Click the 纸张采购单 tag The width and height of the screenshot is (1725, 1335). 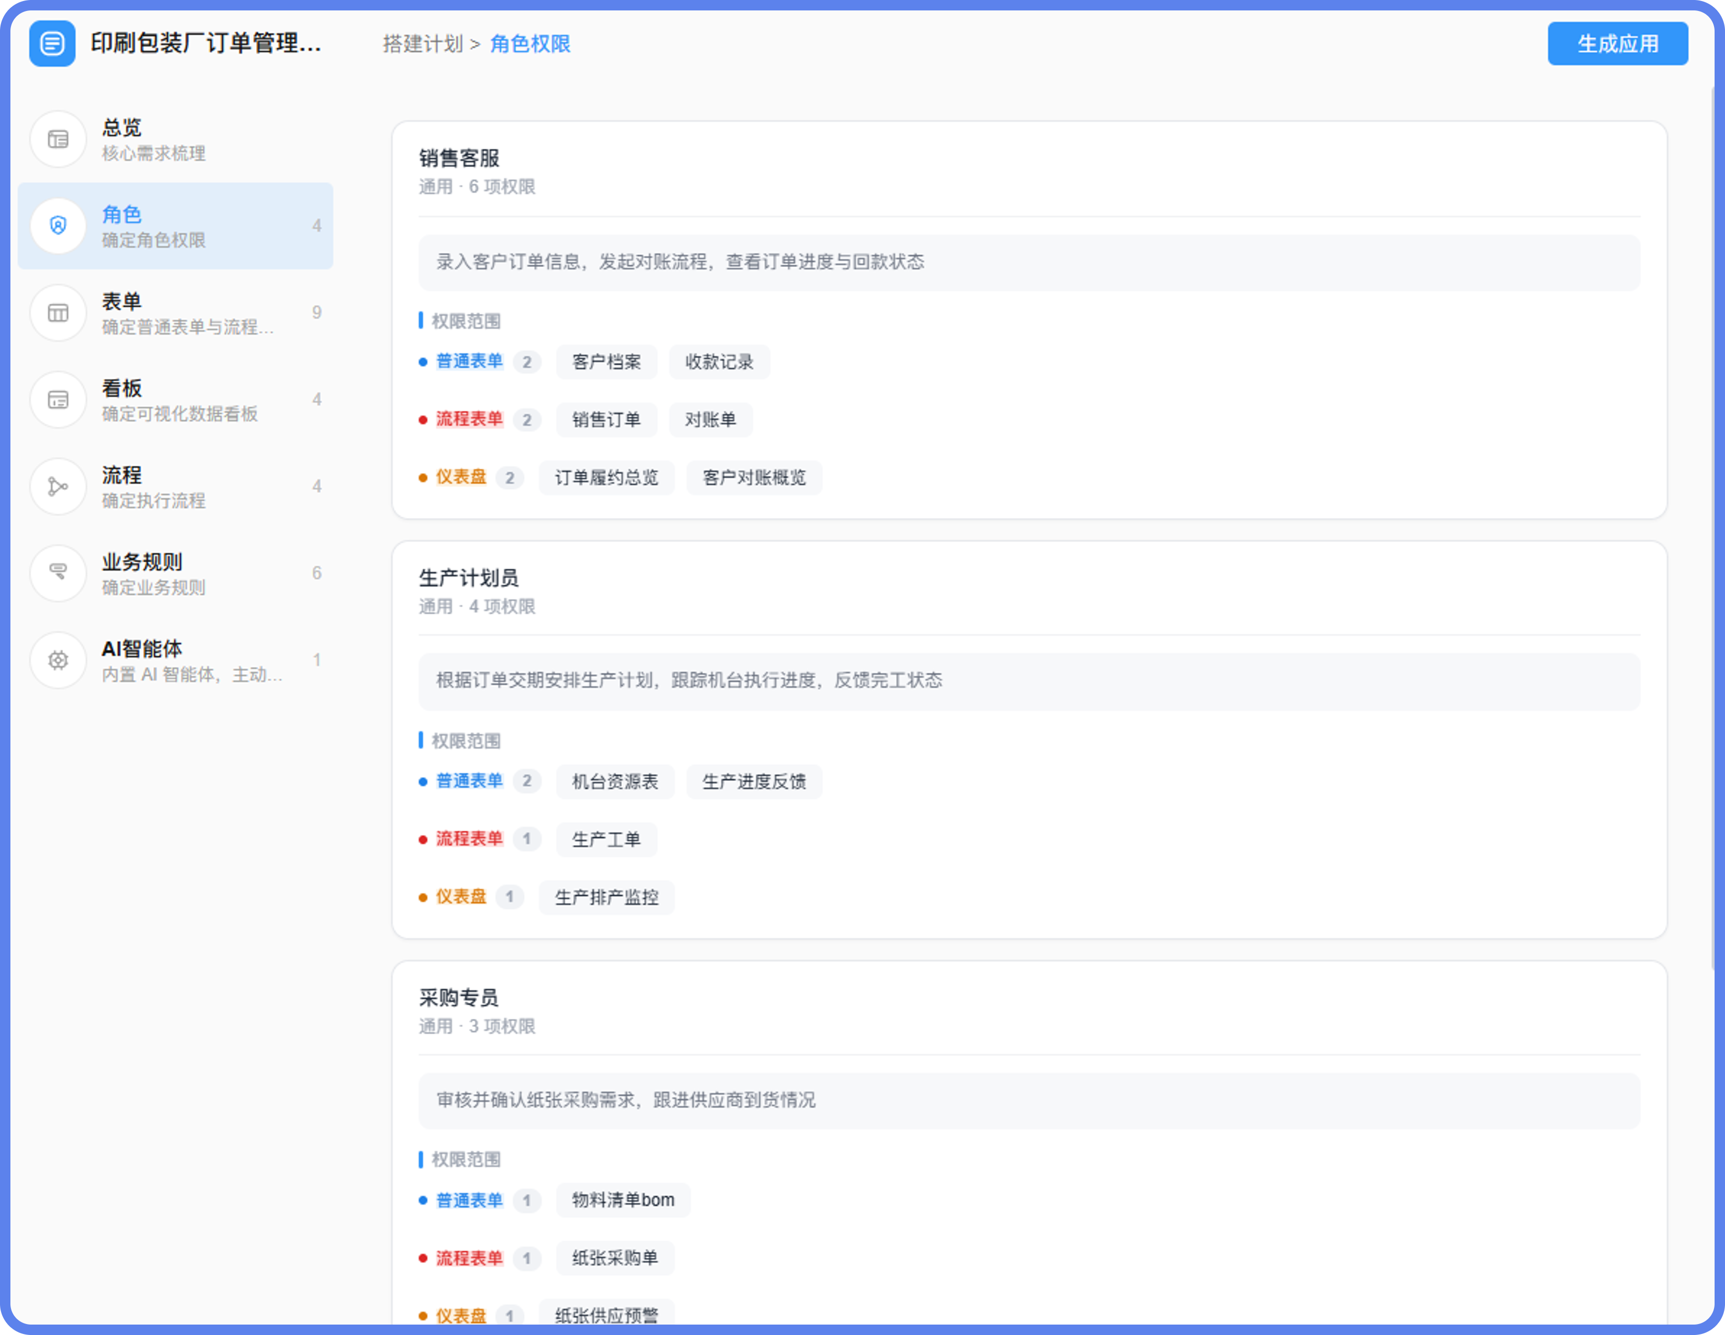(x=615, y=1257)
